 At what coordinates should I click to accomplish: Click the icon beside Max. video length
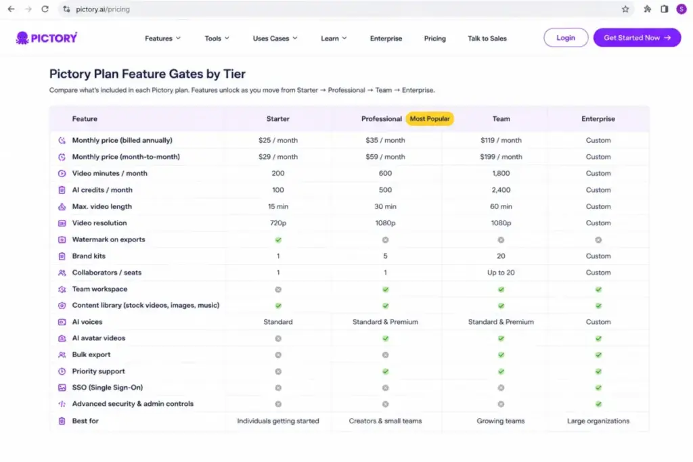(x=62, y=207)
